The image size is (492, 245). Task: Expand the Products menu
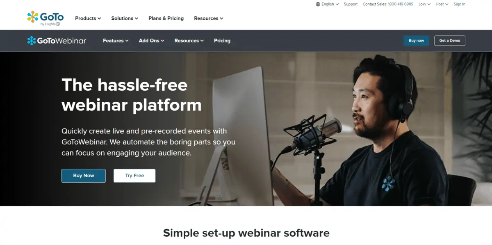pyautogui.click(x=88, y=18)
